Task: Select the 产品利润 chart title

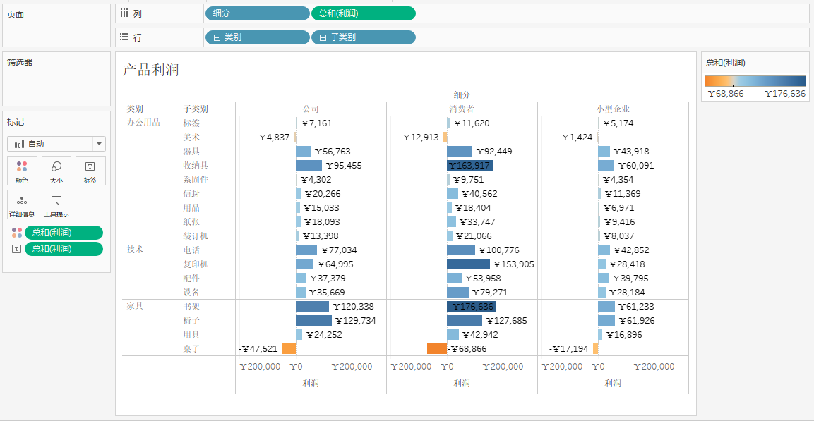Action: pyautogui.click(x=151, y=70)
